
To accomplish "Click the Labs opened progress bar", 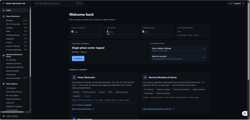I will (122, 34).
